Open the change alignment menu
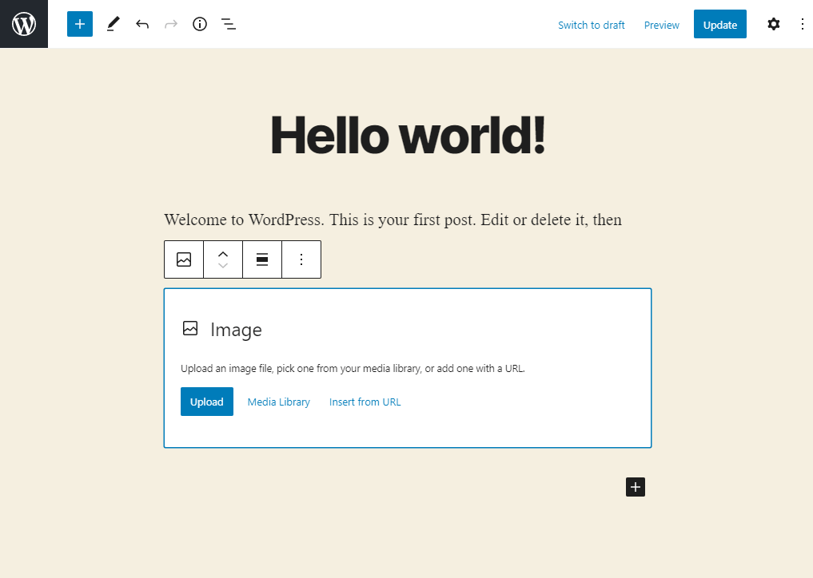The image size is (813, 578). click(x=262, y=259)
